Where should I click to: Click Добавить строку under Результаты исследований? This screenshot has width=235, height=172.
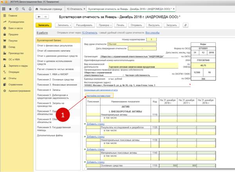[96, 137]
